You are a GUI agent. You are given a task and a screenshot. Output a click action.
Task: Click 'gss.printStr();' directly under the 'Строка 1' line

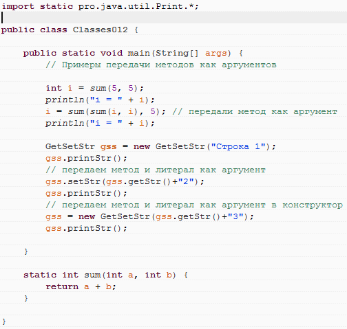[x=86, y=159]
